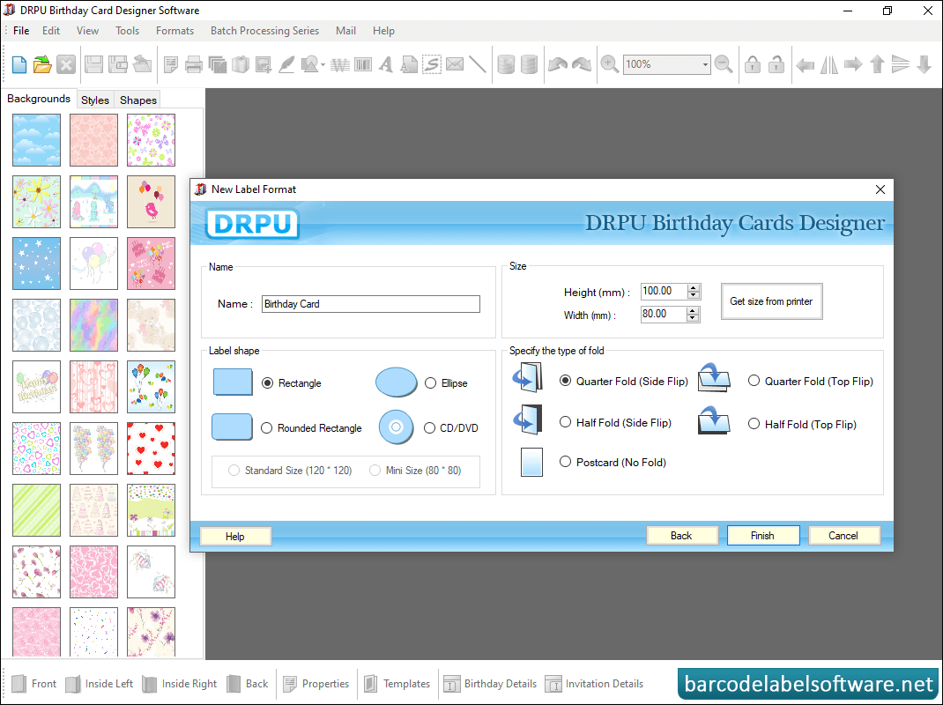Open a file with the folder icon

point(42,64)
